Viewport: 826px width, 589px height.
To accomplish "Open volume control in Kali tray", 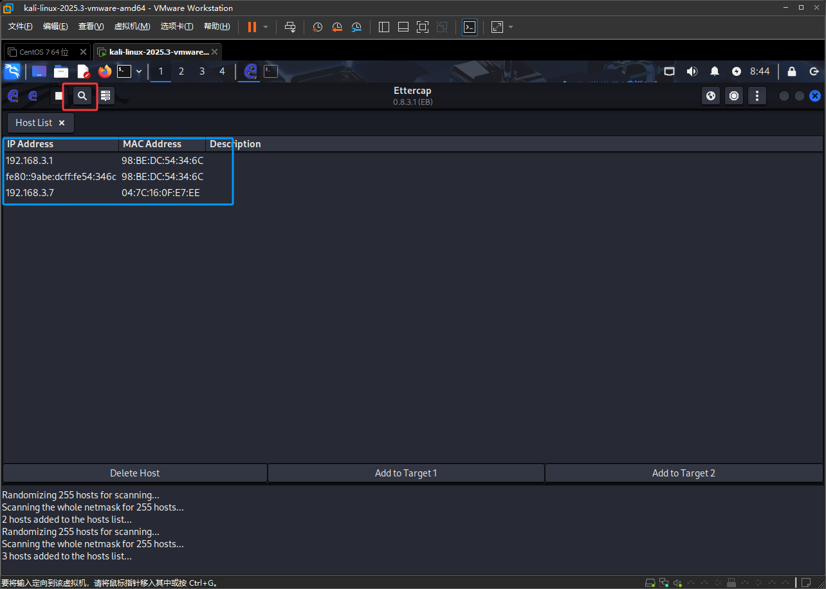I will point(692,71).
